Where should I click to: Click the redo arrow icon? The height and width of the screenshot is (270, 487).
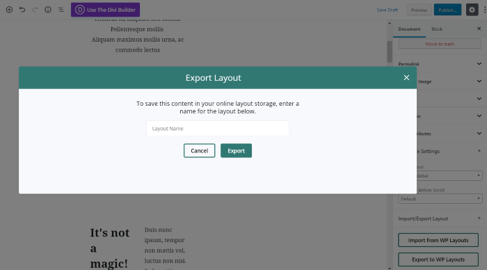pyautogui.click(x=35, y=10)
